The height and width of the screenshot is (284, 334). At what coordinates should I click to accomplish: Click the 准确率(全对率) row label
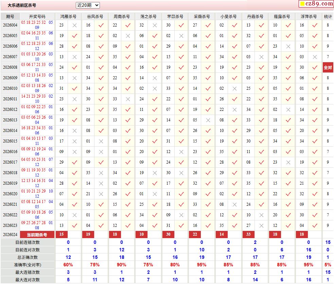(28, 265)
